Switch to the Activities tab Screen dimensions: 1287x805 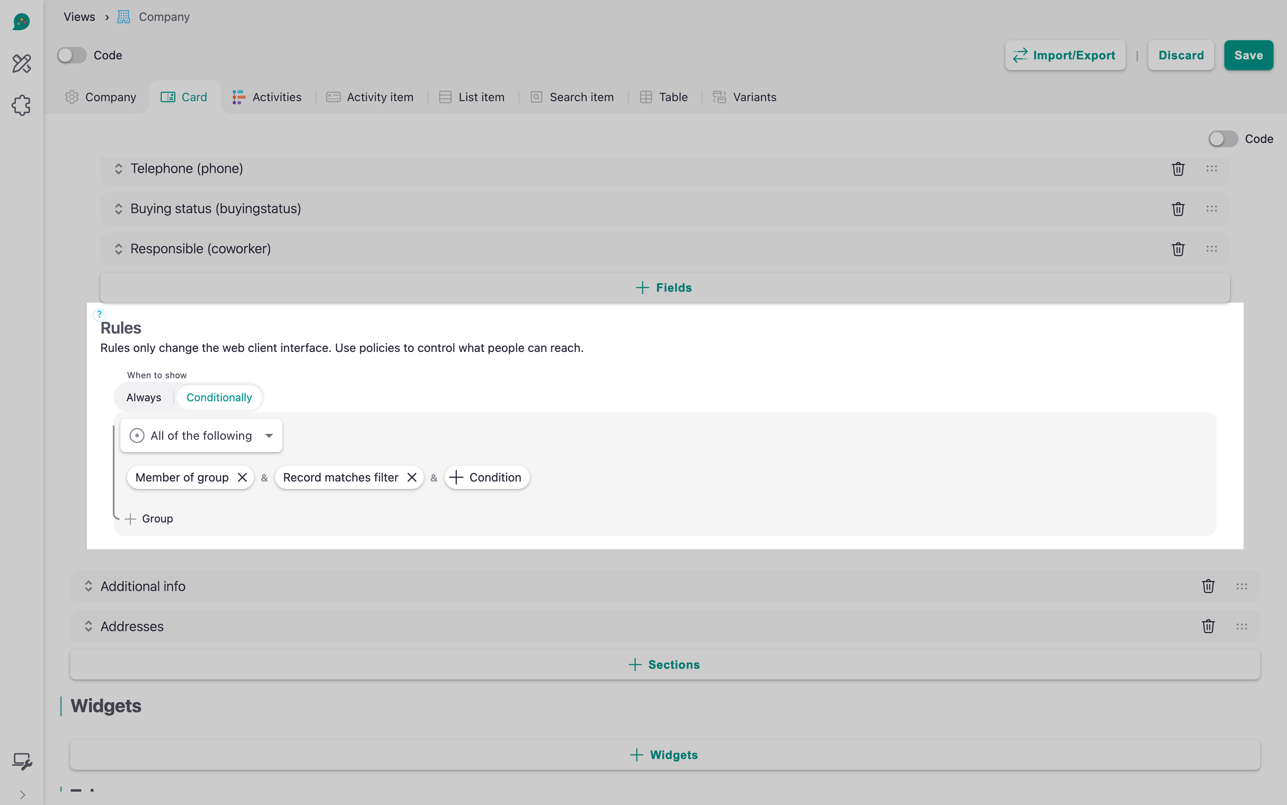pyautogui.click(x=267, y=97)
